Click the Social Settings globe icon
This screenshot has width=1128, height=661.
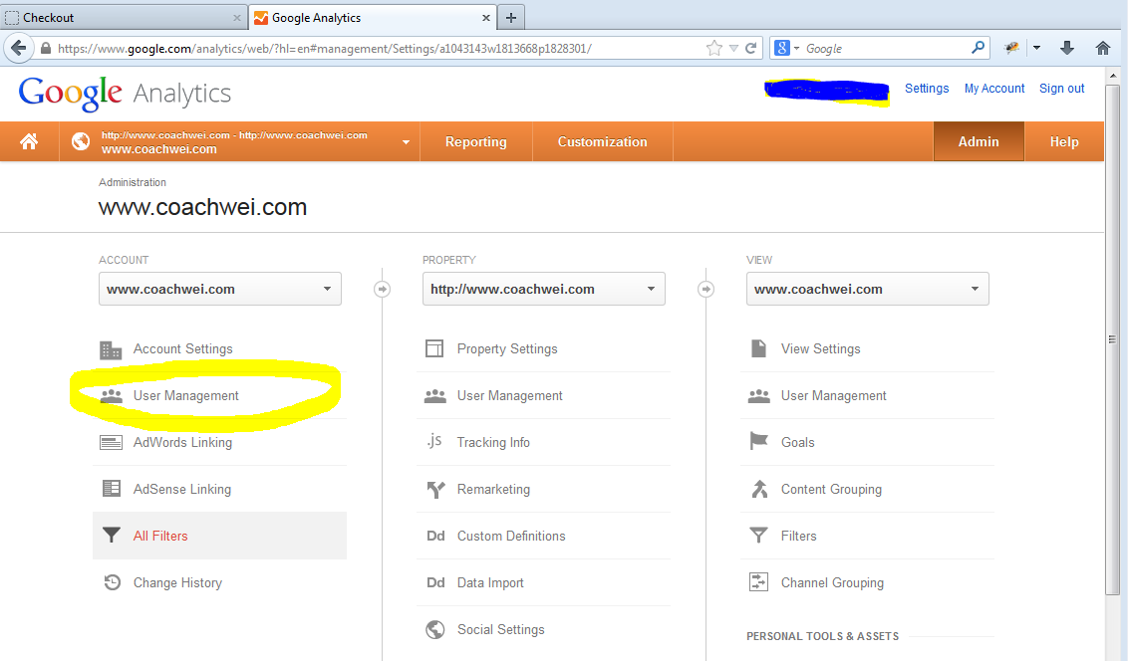coord(434,629)
